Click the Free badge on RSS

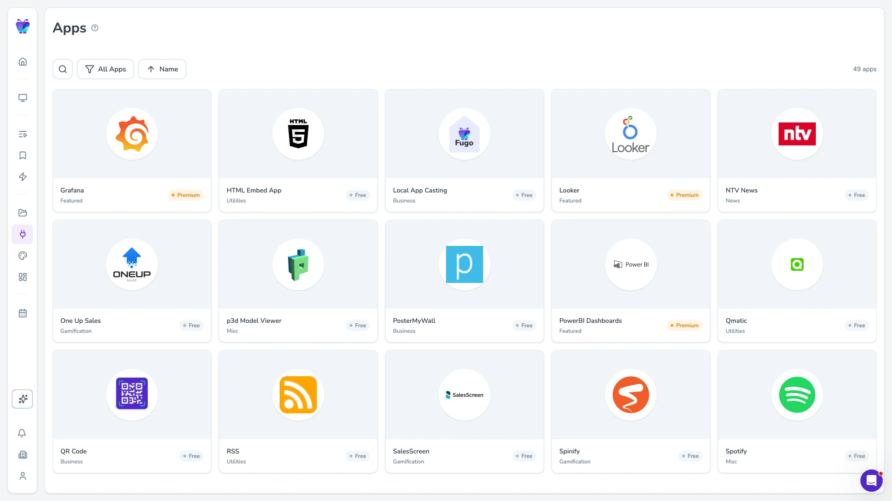pyautogui.click(x=358, y=456)
